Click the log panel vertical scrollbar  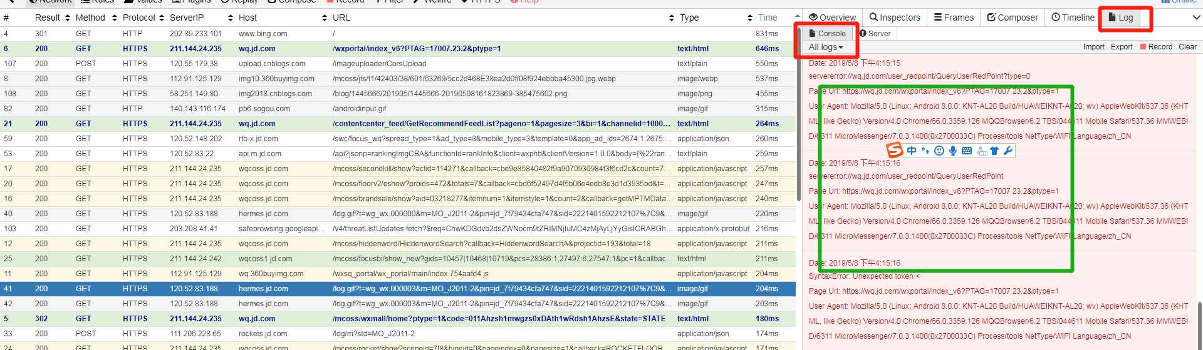coord(1200,325)
